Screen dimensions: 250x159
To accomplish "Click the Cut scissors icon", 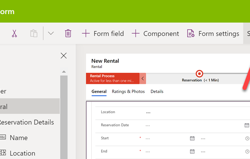I will (14, 33).
